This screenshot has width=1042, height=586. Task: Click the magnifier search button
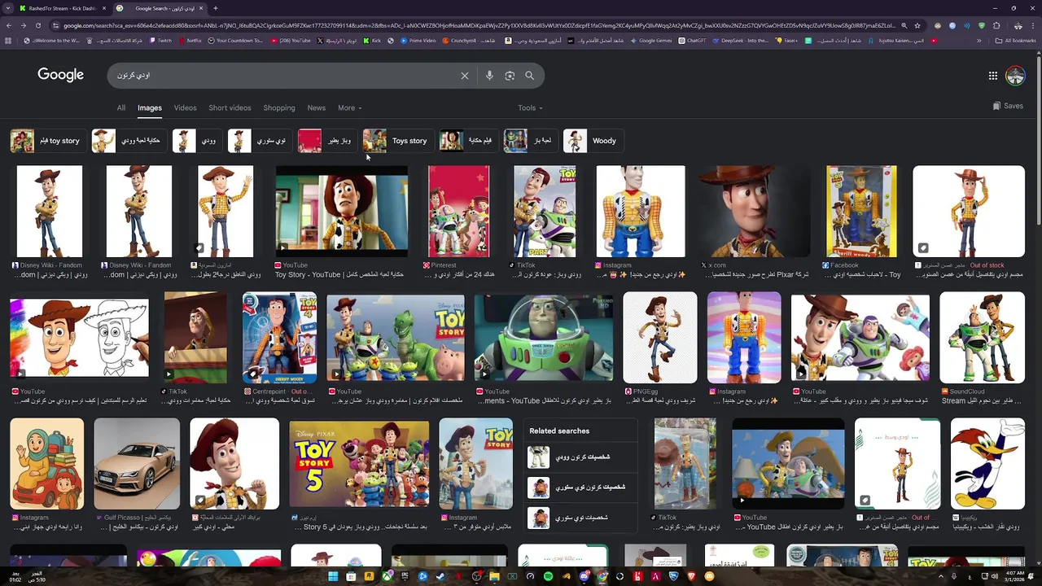pyautogui.click(x=530, y=76)
